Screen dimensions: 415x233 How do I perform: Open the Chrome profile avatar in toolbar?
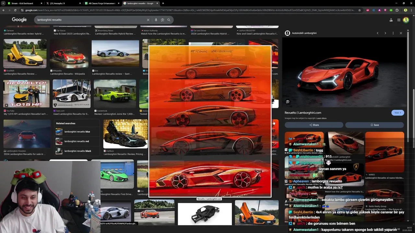pos(405,10)
